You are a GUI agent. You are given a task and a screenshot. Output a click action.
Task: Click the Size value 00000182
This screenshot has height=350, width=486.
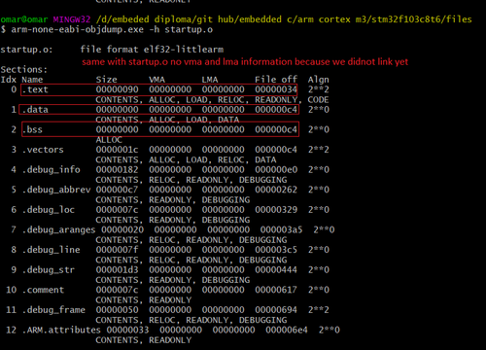117,170
